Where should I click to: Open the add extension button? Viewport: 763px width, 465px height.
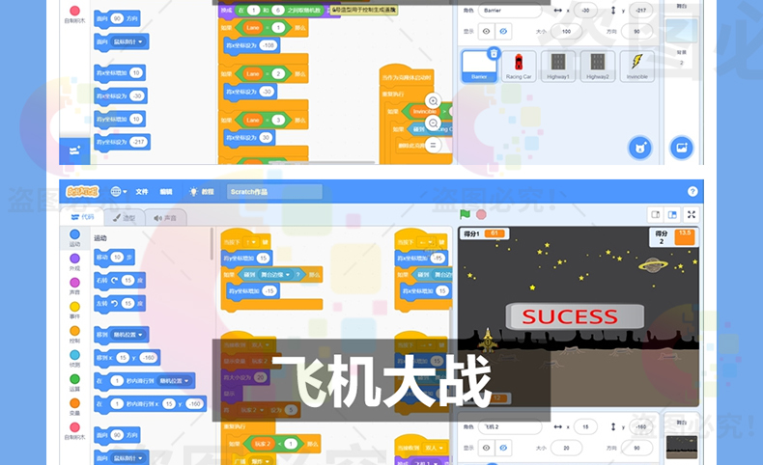click(x=74, y=150)
